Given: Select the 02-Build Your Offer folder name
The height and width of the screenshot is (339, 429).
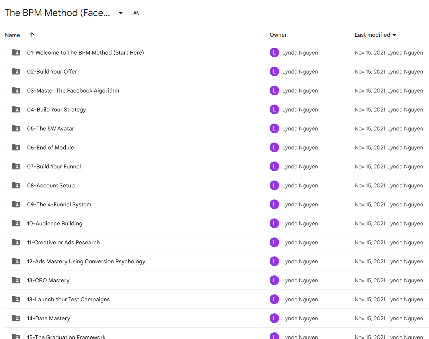Looking at the screenshot, I should click(52, 71).
